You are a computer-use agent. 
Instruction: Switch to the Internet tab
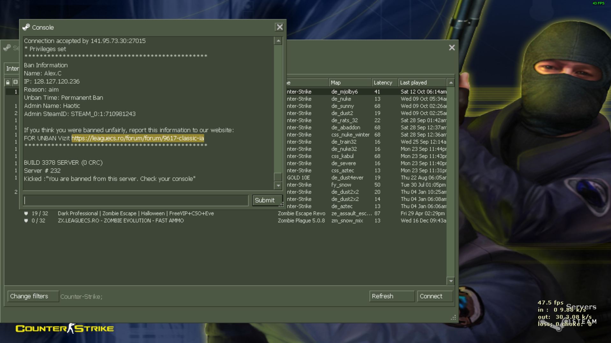pos(12,68)
